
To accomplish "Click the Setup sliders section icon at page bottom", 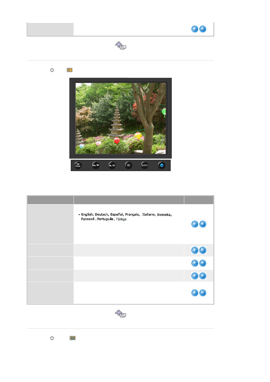I will pos(73,338).
